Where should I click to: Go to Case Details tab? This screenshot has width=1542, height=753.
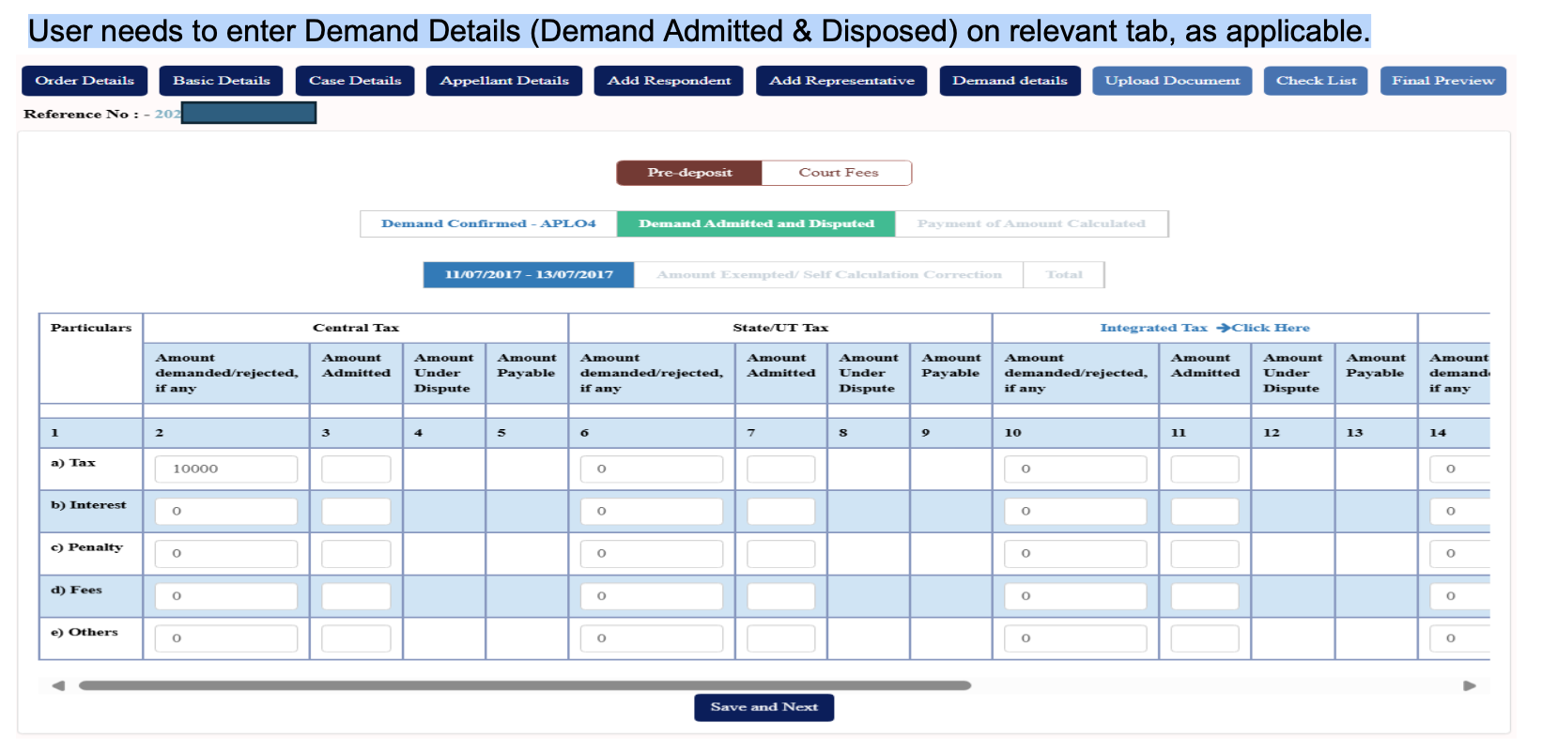click(355, 81)
